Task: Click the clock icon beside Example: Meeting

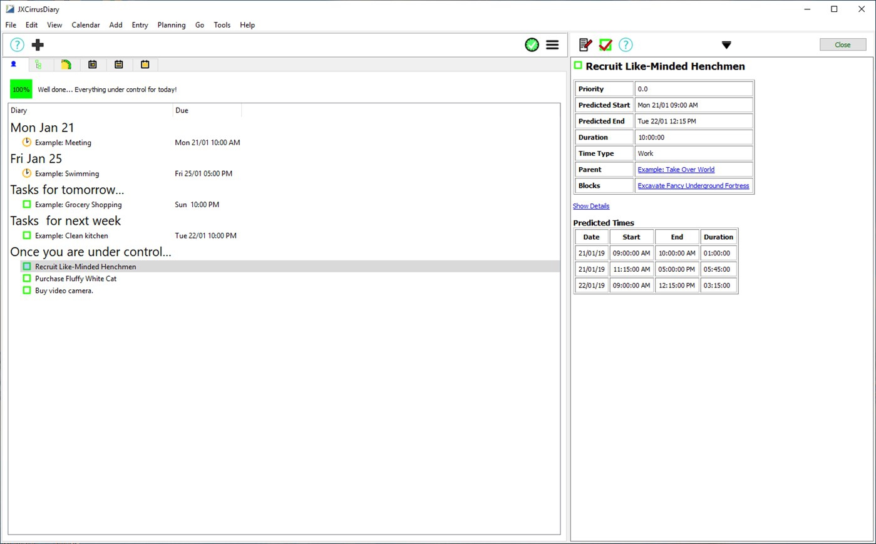Action: pos(26,142)
